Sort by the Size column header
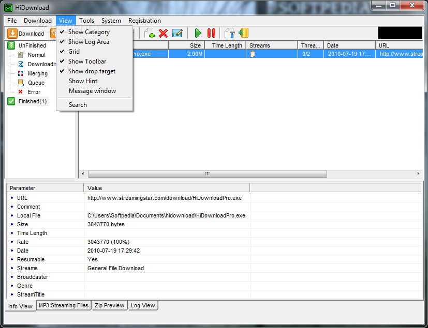Image resolution: width=428 pixels, height=328 pixels. click(186, 45)
